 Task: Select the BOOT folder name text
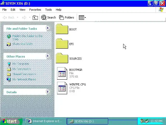(x=73, y=29)
